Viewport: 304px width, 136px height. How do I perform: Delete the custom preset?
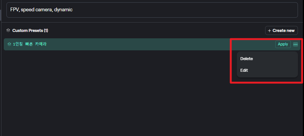tap(247, 59)
